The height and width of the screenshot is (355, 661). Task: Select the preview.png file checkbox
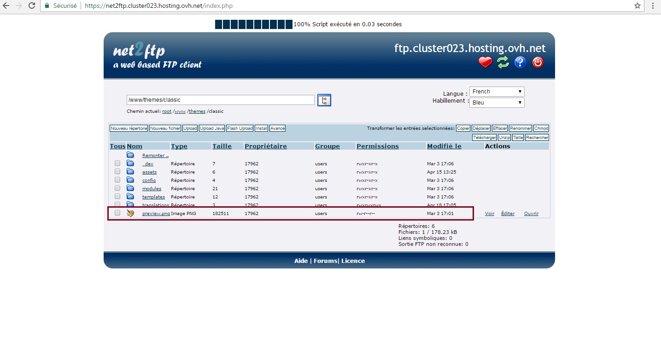pyautogui.click(x=117, y=213)
